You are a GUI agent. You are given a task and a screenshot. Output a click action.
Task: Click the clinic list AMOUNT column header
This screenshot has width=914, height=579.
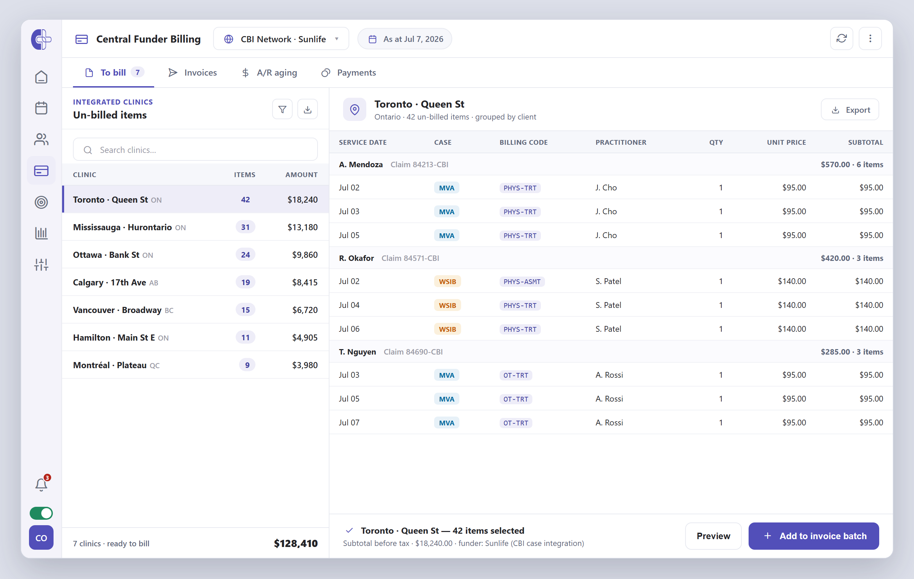tap(301, 175)
